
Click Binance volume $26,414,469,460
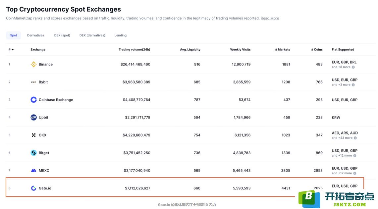pos(135,64)
